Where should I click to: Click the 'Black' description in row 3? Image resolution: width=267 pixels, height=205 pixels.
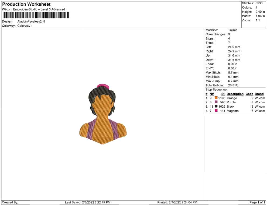point(230,107)
